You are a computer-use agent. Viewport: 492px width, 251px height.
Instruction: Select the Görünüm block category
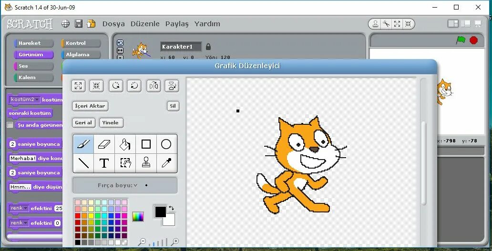(x=34, y=54)
